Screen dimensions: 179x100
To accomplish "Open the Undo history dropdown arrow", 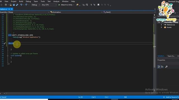I will coord(24,5).
